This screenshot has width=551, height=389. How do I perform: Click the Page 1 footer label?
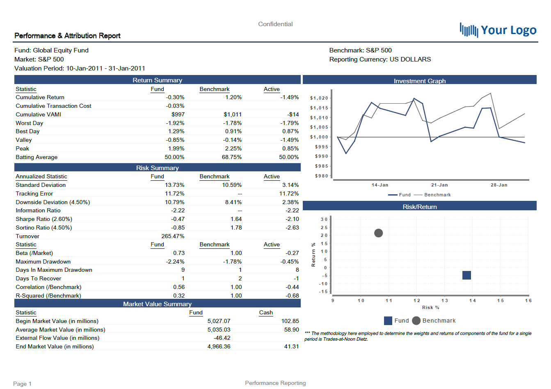point(22,384)
